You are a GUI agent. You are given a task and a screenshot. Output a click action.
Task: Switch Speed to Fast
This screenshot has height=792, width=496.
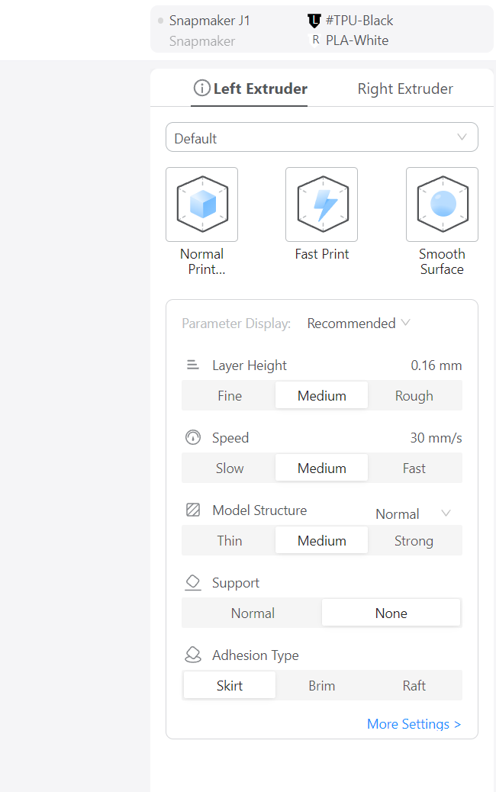[x=414, y=468]
